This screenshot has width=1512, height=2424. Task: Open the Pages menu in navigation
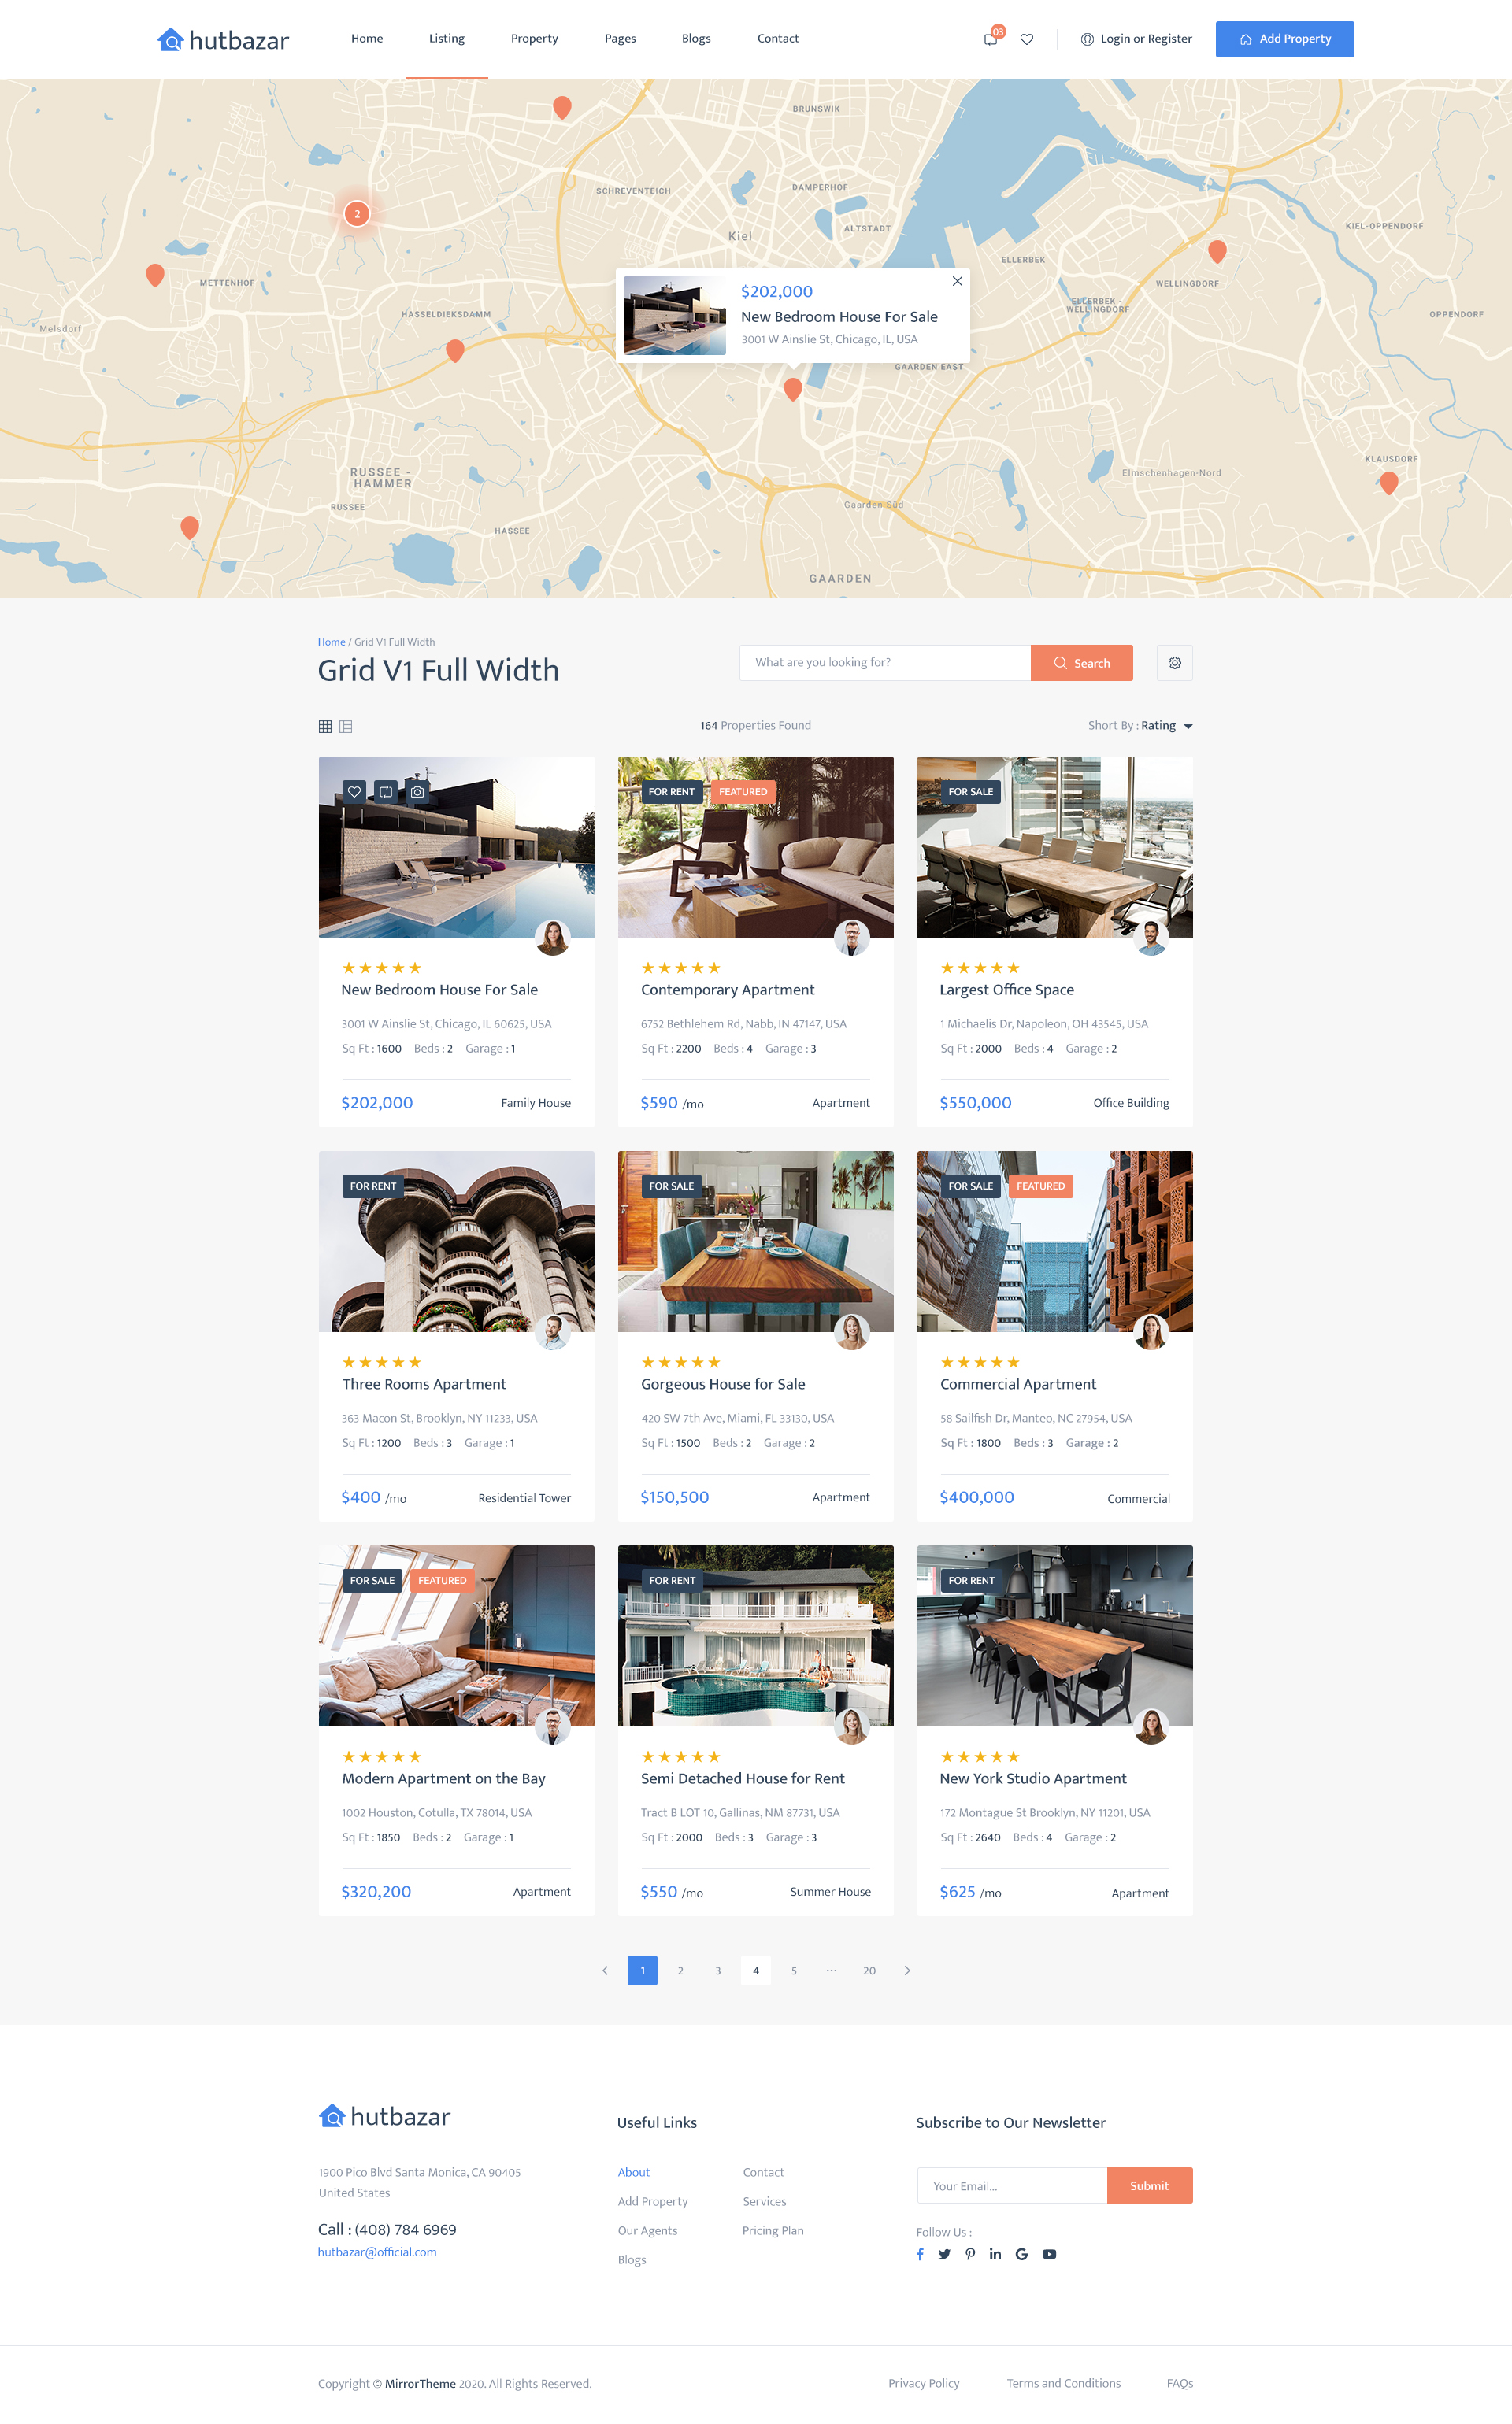[620, 39]
